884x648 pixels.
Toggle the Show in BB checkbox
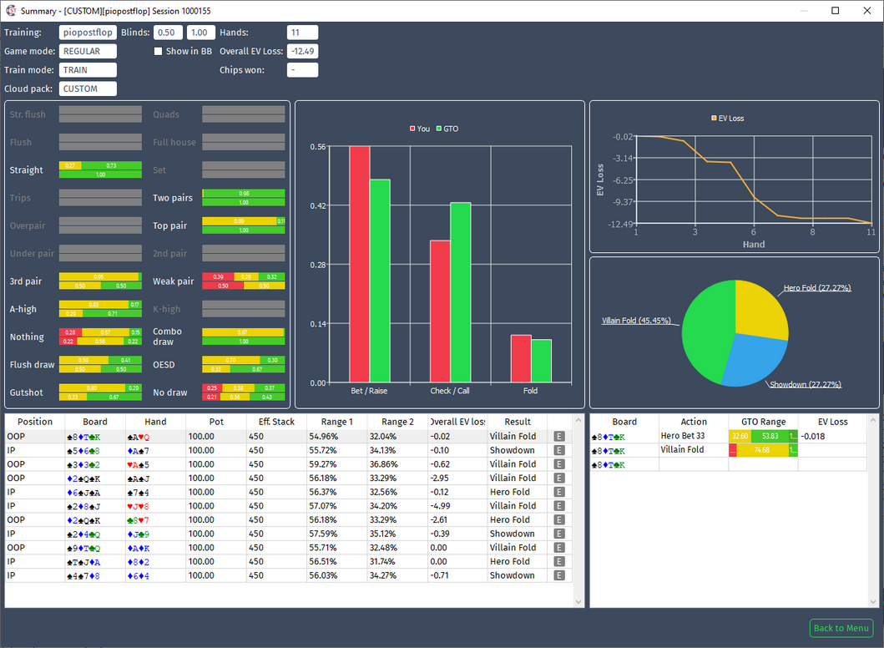159,51
